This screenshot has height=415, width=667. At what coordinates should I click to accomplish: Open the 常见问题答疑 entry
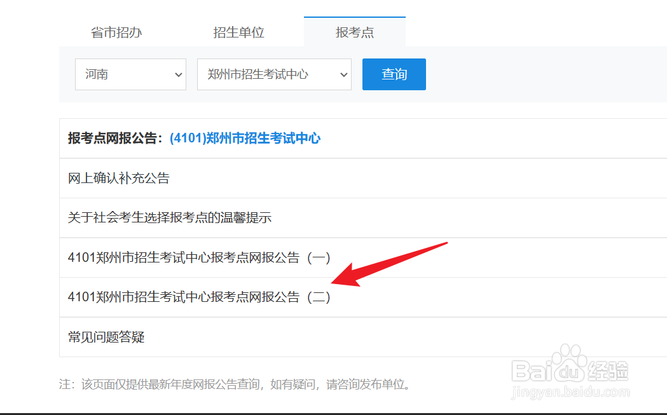pyautogui.click(x=106, y=337)
